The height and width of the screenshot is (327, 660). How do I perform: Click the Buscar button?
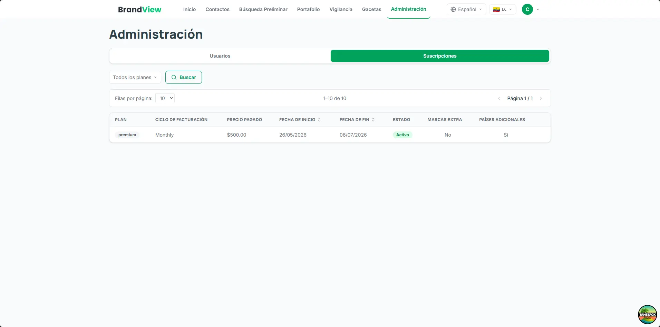184,77
